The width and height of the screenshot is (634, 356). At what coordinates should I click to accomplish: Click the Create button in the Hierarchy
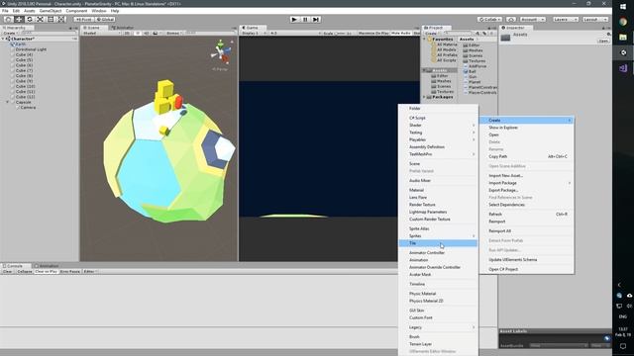(x=10, y=33)
